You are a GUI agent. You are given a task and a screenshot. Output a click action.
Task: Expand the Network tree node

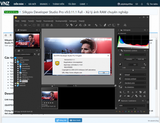pos(15,85)
